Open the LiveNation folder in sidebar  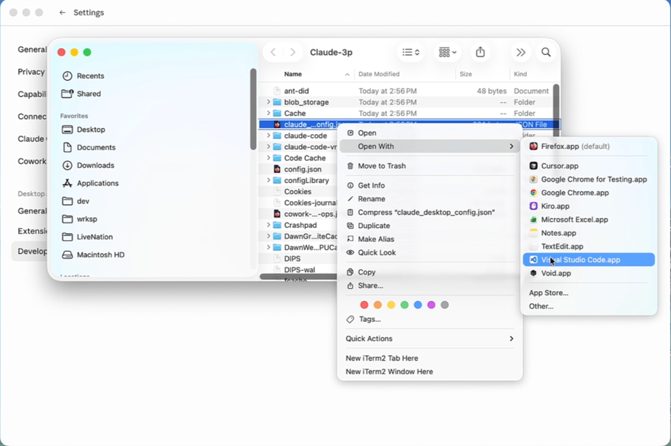95,237
